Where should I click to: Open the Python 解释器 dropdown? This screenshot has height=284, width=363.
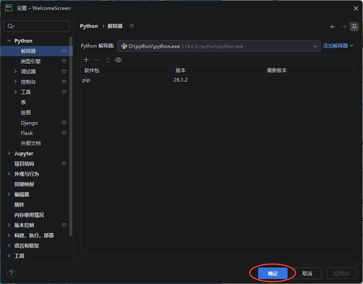pos(219,46)
